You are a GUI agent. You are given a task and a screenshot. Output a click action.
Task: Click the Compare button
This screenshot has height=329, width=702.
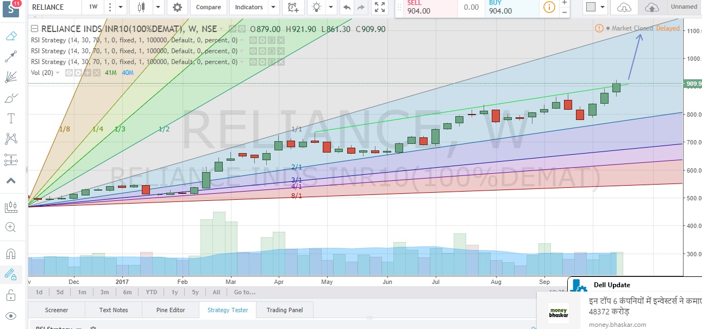coord(208,8)
